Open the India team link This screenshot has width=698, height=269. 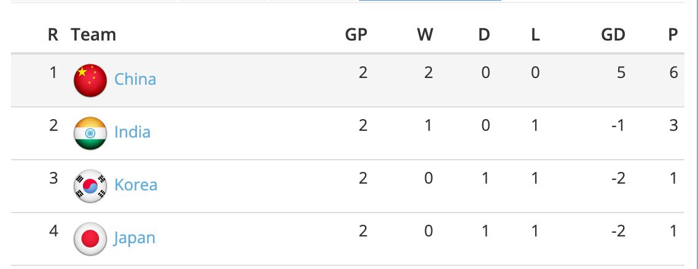tap(132, 132)
